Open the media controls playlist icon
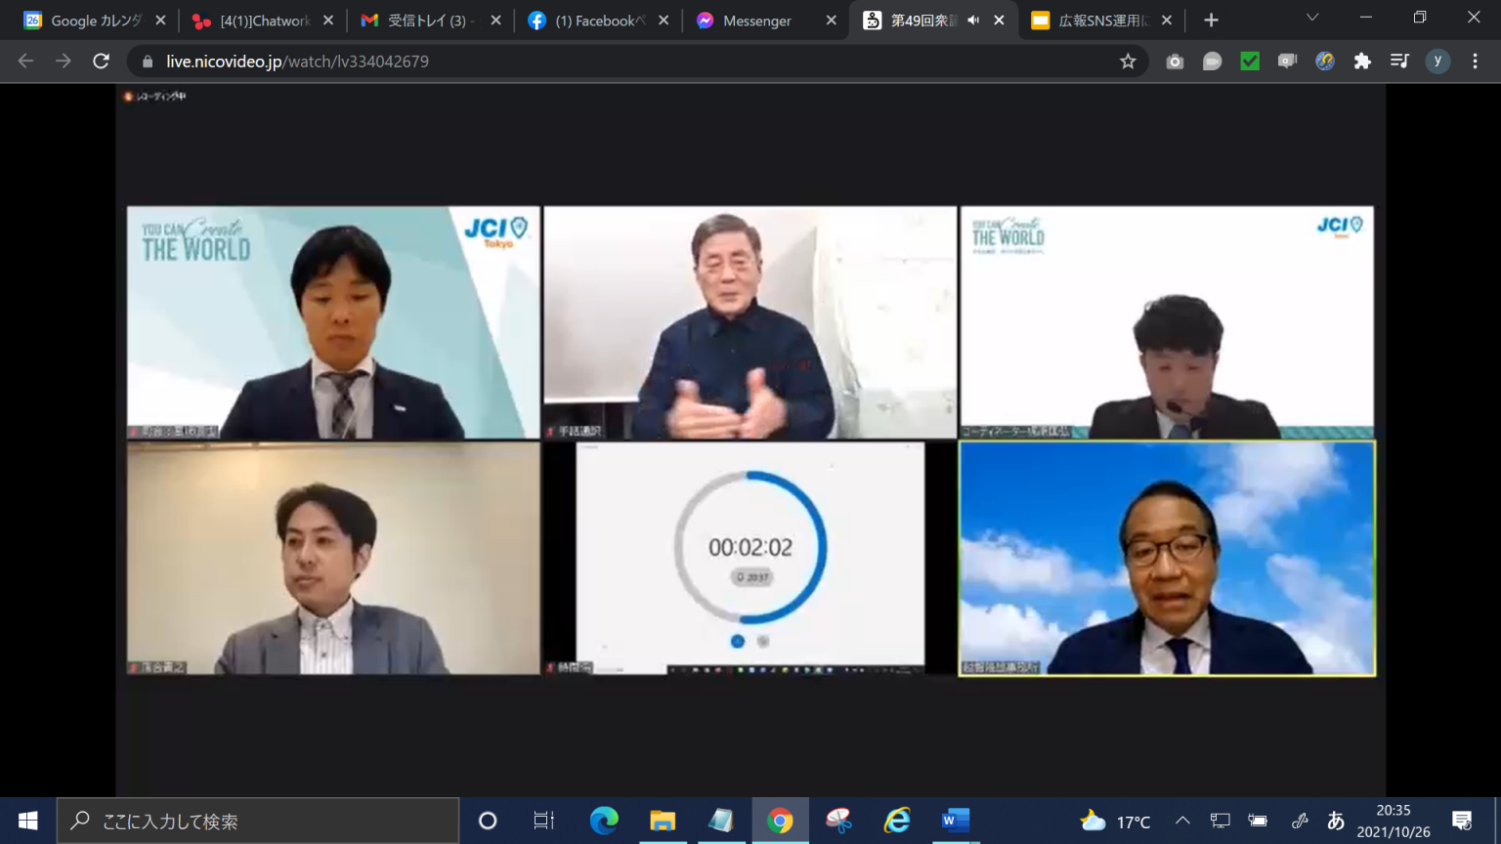The image size is (1501, 844). 1399,62
